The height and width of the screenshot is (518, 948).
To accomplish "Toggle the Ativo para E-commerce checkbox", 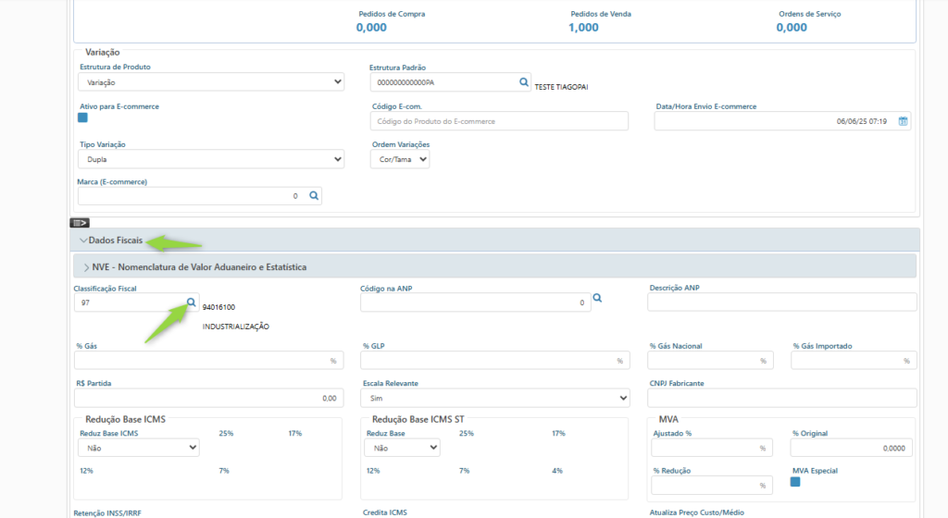I will [82, 117].
